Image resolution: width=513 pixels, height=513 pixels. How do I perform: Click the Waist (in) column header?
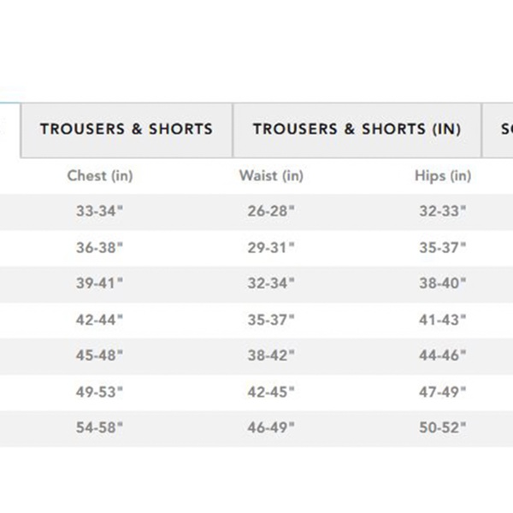(271, 176)
